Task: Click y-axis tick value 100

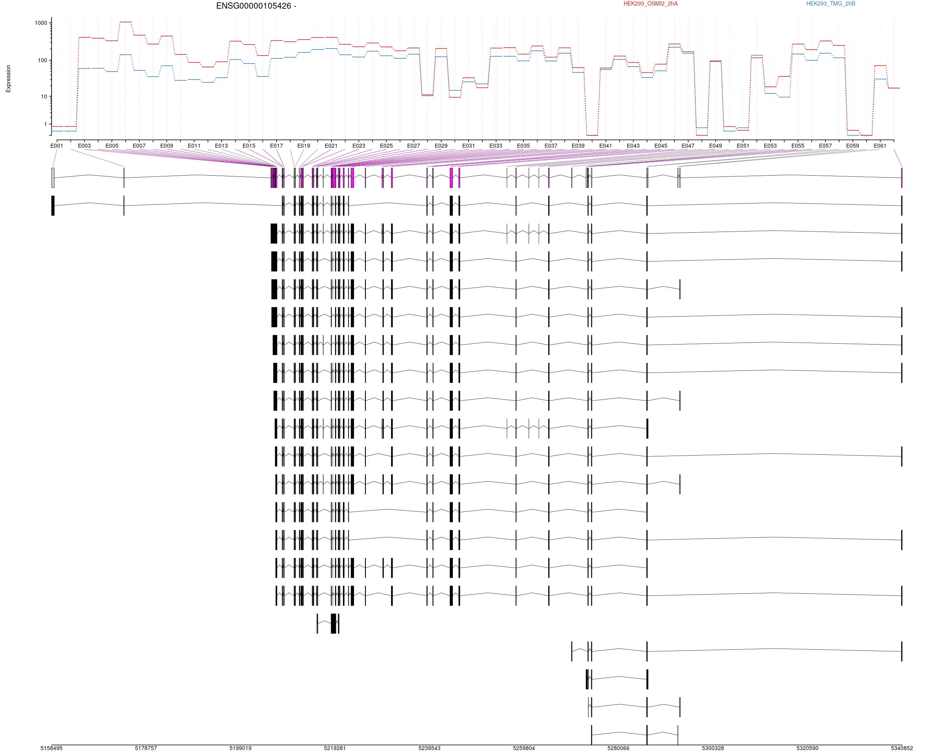Action: 43,60
